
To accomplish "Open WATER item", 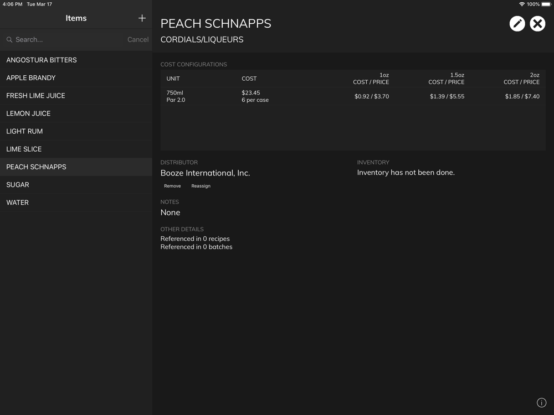I will coord(76,203).
